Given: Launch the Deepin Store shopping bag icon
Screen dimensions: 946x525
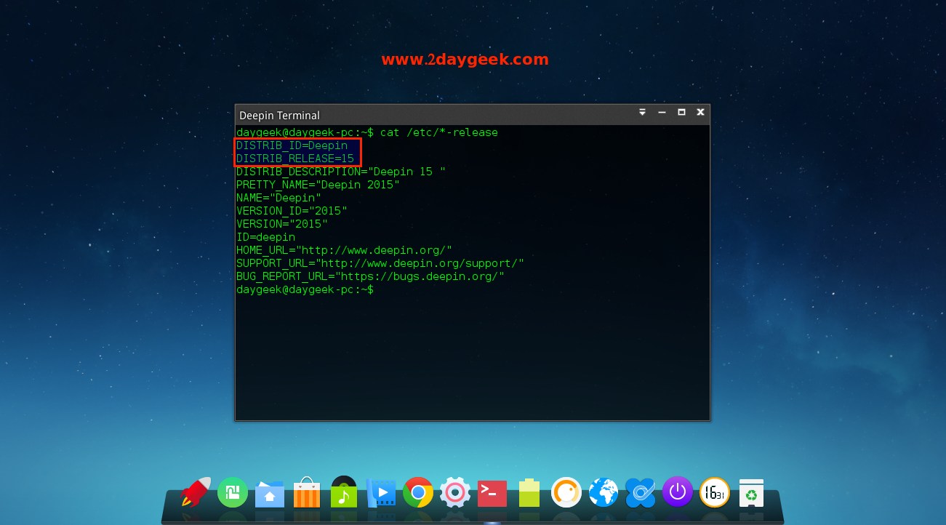Looking at the screenshot, I should tap(307, 493).
